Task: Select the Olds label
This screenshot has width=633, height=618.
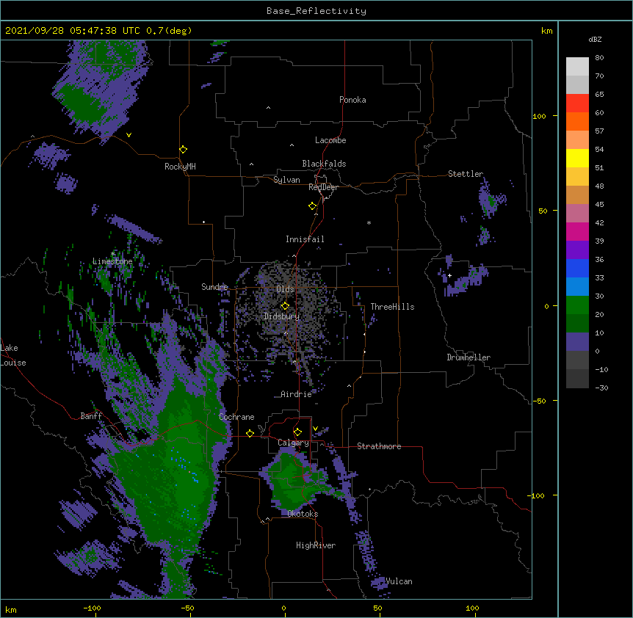Action: tap(285, 289)
